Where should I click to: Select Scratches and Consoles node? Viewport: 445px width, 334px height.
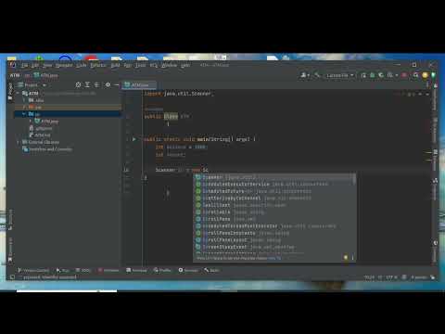[x=47, y=149]
